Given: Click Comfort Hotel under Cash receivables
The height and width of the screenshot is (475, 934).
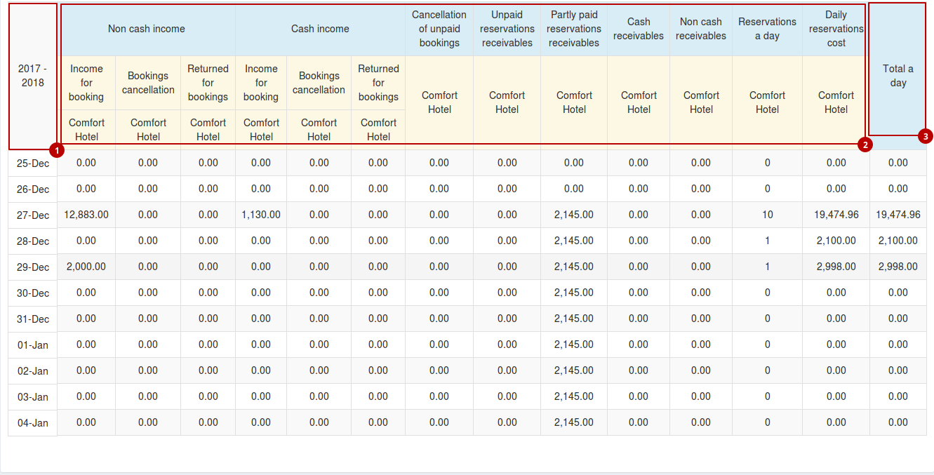Looking at the screenshot, I should tap(639, 102).
